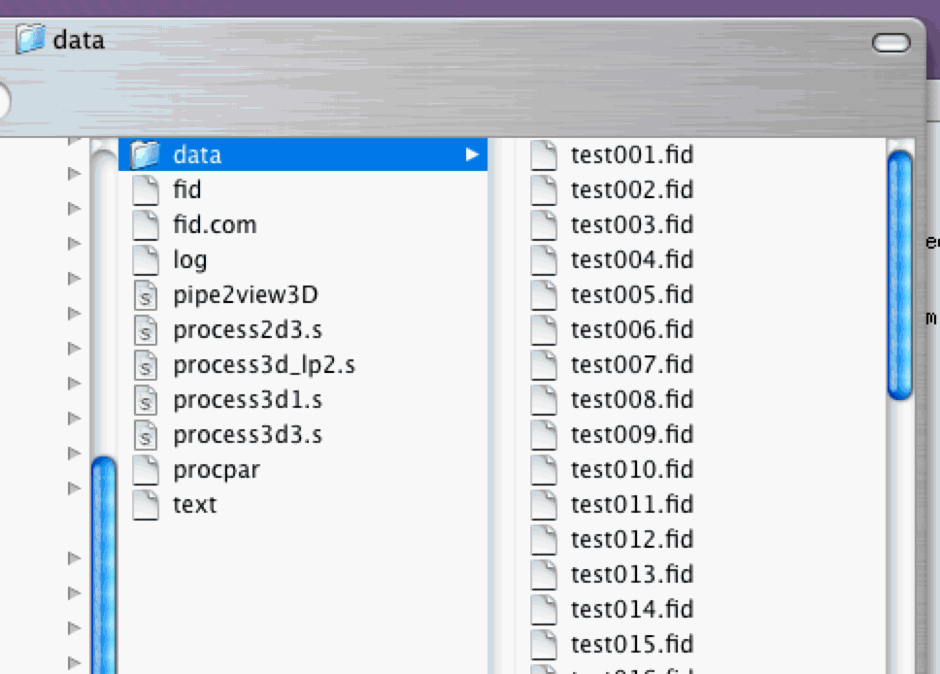Image resolution: width=940 pixels, height=674 pixels.
Task: Click the procpar file icon
Action: tap(145, 470)
